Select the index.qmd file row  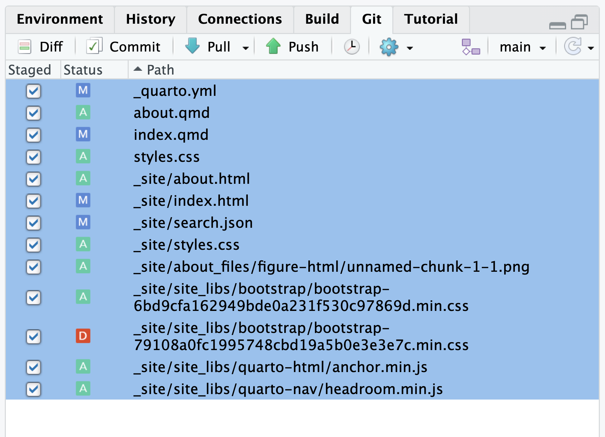pos(171,135)
